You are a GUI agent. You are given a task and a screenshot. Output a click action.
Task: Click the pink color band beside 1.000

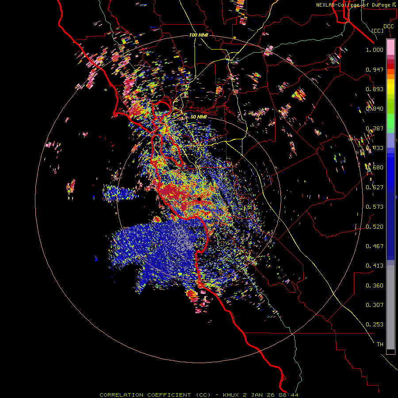(x=390, y=48)
